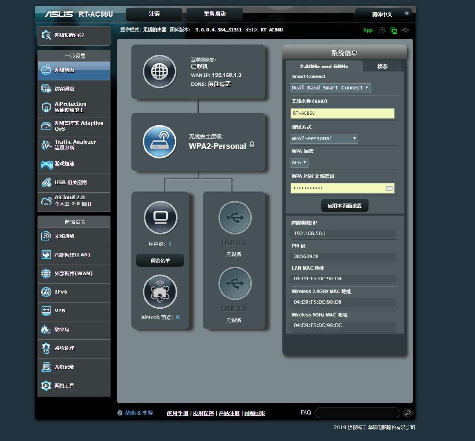
Task: Open WAN settings globe icon
Action: tap(46, 273)
